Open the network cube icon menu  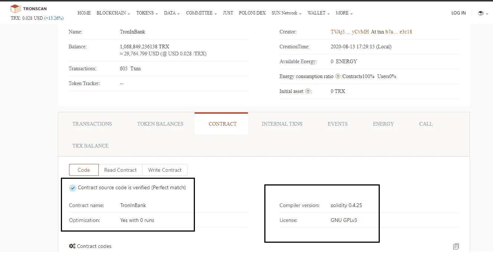[x=482, y=13]
